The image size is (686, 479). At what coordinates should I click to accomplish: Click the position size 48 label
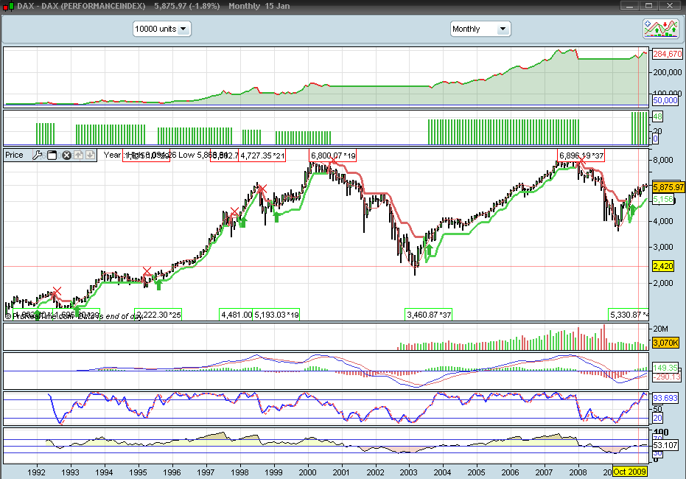pos(657,116)
